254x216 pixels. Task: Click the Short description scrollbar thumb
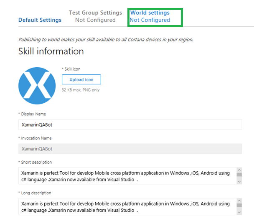[x=239, y=175]
